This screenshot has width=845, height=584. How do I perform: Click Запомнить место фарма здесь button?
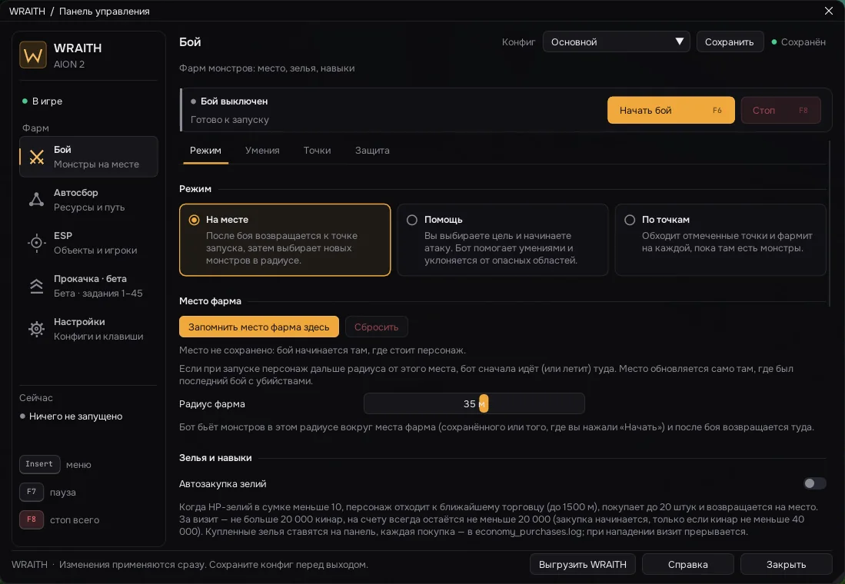(258, 327)
